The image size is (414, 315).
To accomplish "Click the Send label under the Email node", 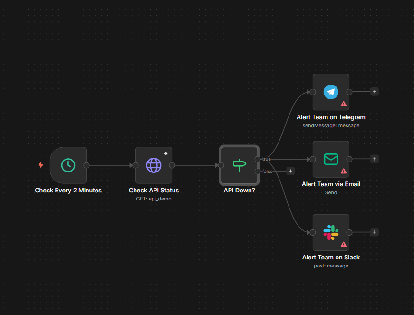I will pos(331,192).
